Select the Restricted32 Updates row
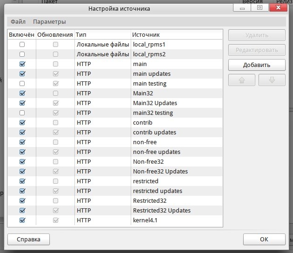Image resolution: width=293 pixels, height=253 pixels. pyautogui.click(x=161, y=211)
